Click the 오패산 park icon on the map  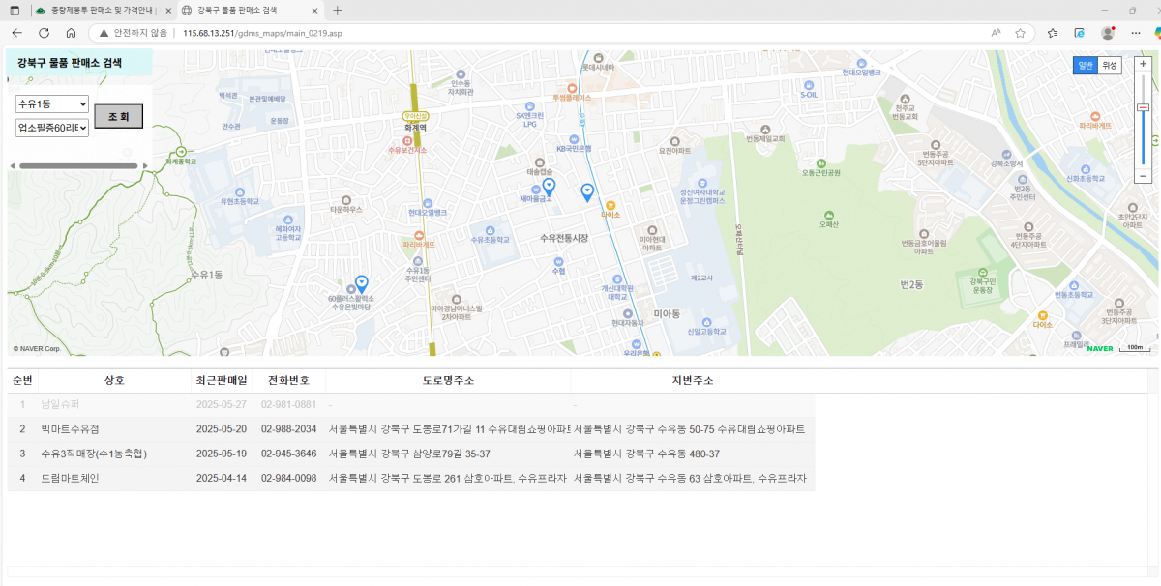827,214
